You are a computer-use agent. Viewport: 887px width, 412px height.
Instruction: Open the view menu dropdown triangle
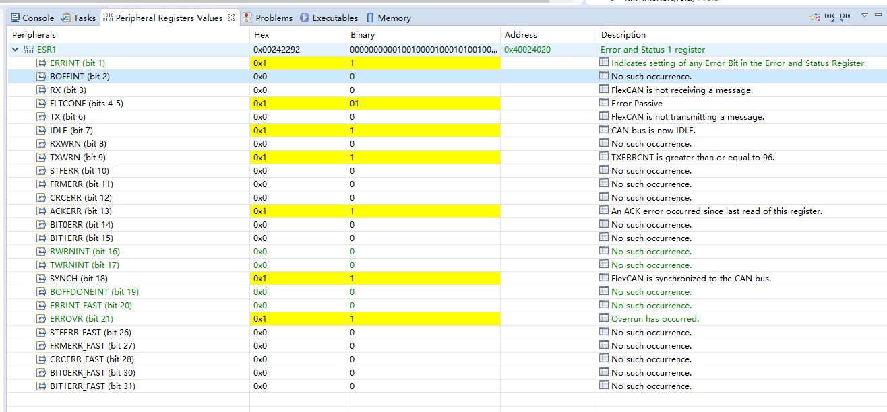pyautogui.click(x=864, y=13)
